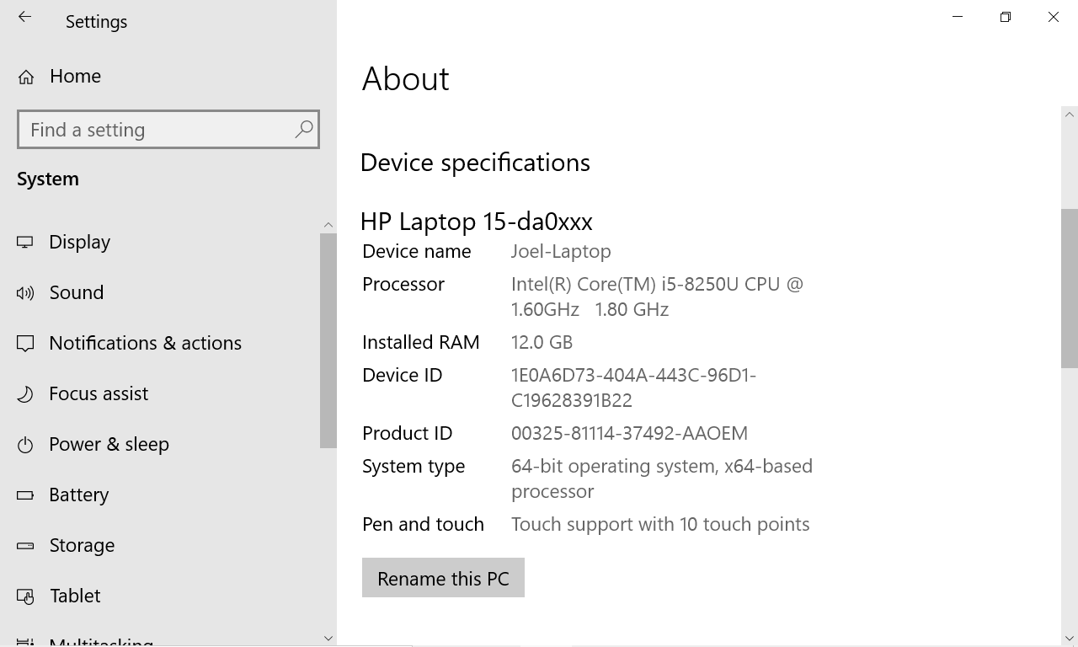Go back with the Settings back arrow

click(24, 17)
